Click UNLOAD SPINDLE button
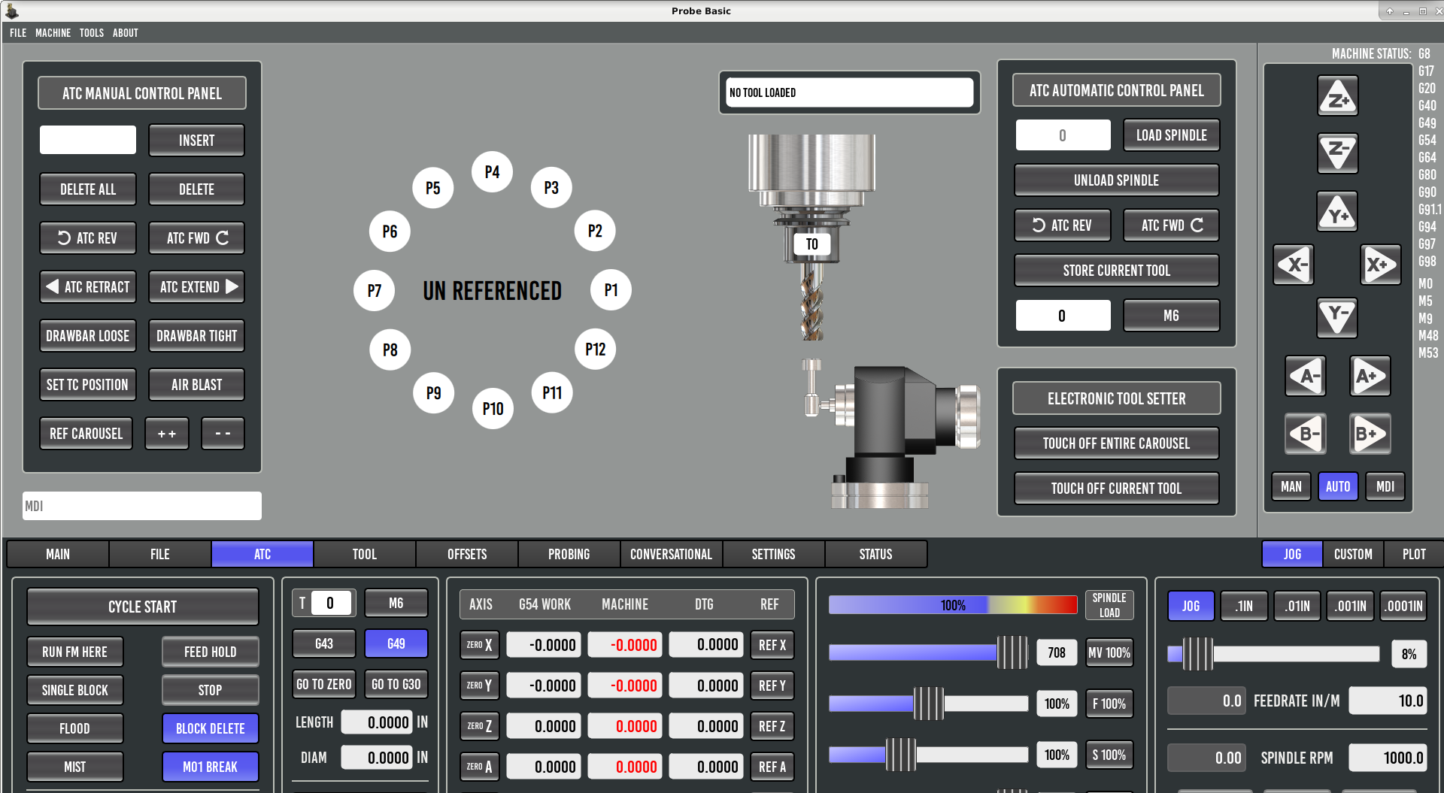 [x=1116, y=180]
